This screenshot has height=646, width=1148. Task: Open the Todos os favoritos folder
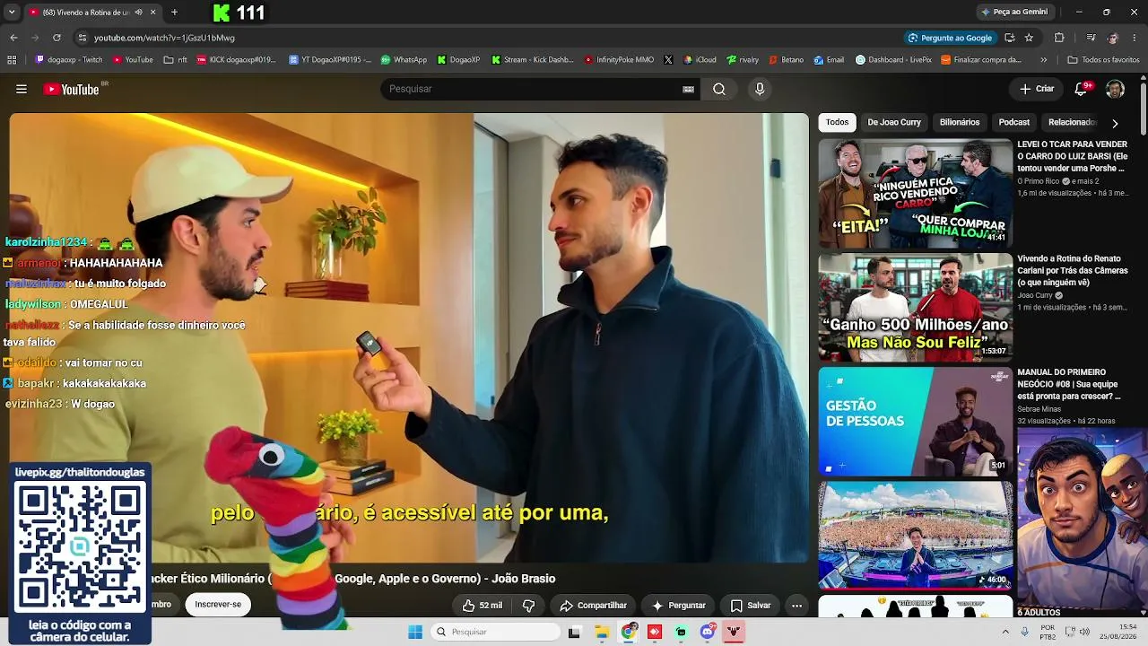coord(1103,60)
